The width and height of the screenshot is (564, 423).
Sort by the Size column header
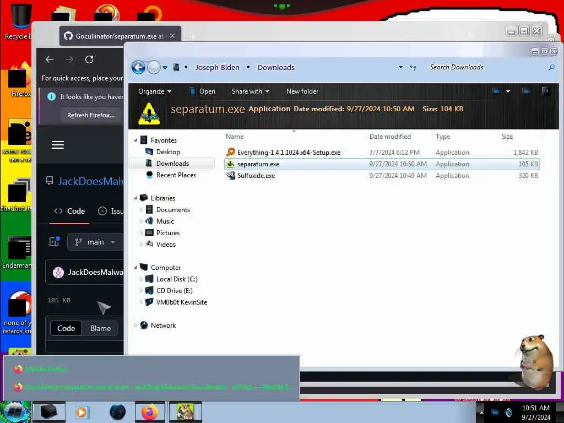coord(507,137)
